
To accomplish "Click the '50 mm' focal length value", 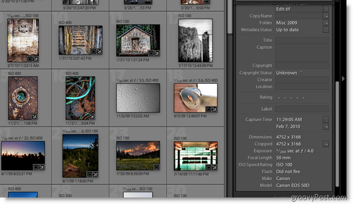I will pos(283,158).
